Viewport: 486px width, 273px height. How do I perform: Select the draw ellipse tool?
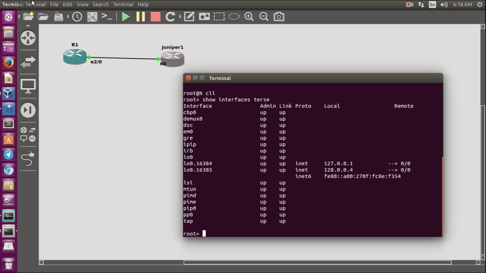(x=234, y=17)
